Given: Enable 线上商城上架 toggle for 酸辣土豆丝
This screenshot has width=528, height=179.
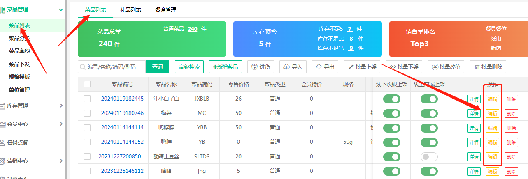Looking at the screenshot, I should [x=429, y=157].
